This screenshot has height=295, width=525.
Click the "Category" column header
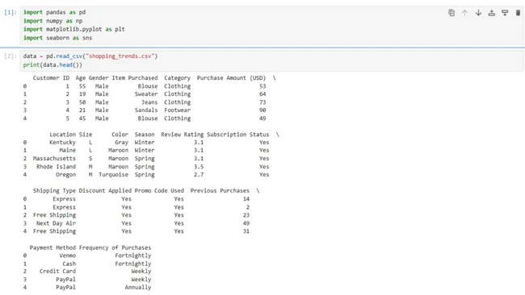177,78
